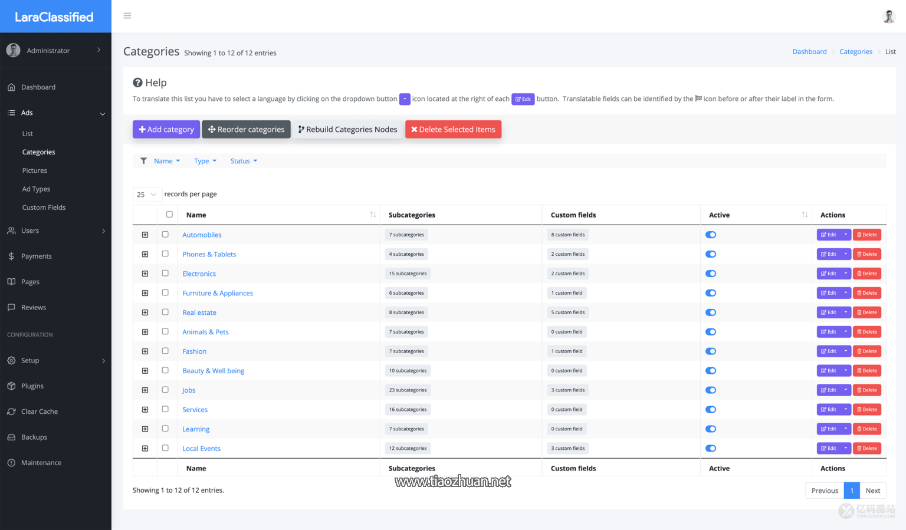The image size is (906, 530).
Task: Click the Maintenance alert icon in sidebar
Action: (11, 463)
